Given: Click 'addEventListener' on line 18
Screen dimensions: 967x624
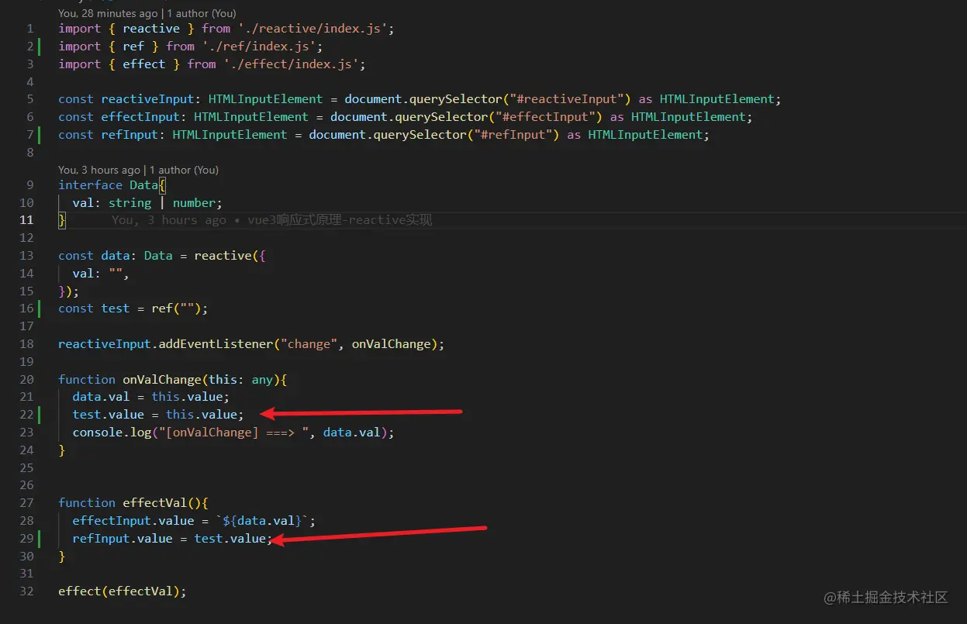Looking at the screenshot, I should tap(216, 344).
